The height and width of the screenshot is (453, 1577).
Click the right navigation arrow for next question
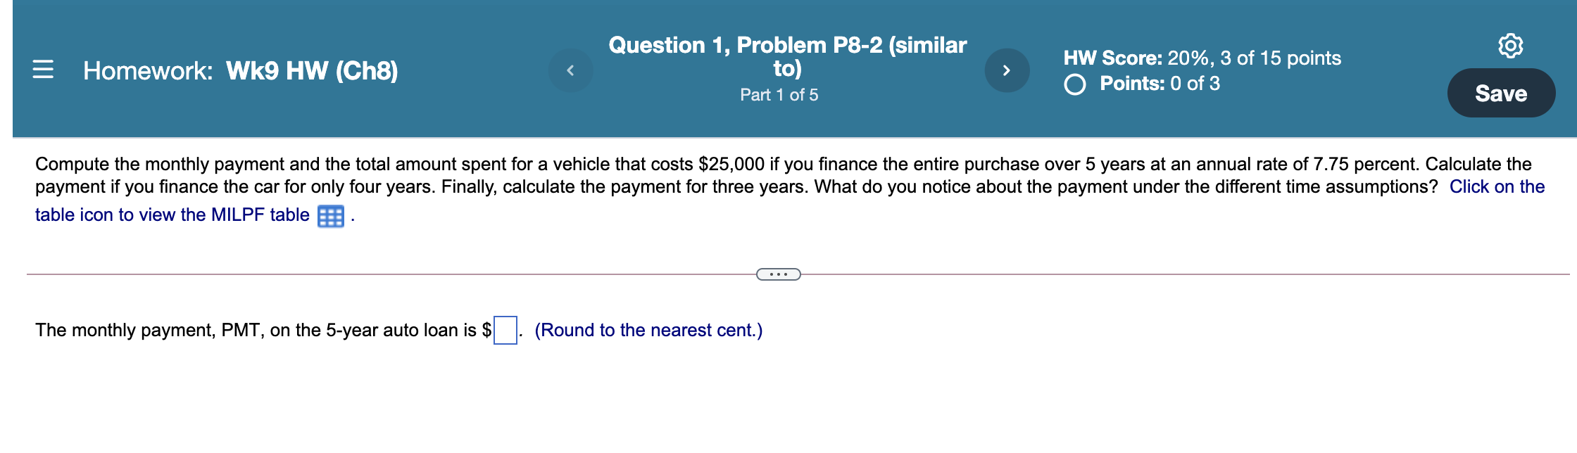coord(1008,70)
